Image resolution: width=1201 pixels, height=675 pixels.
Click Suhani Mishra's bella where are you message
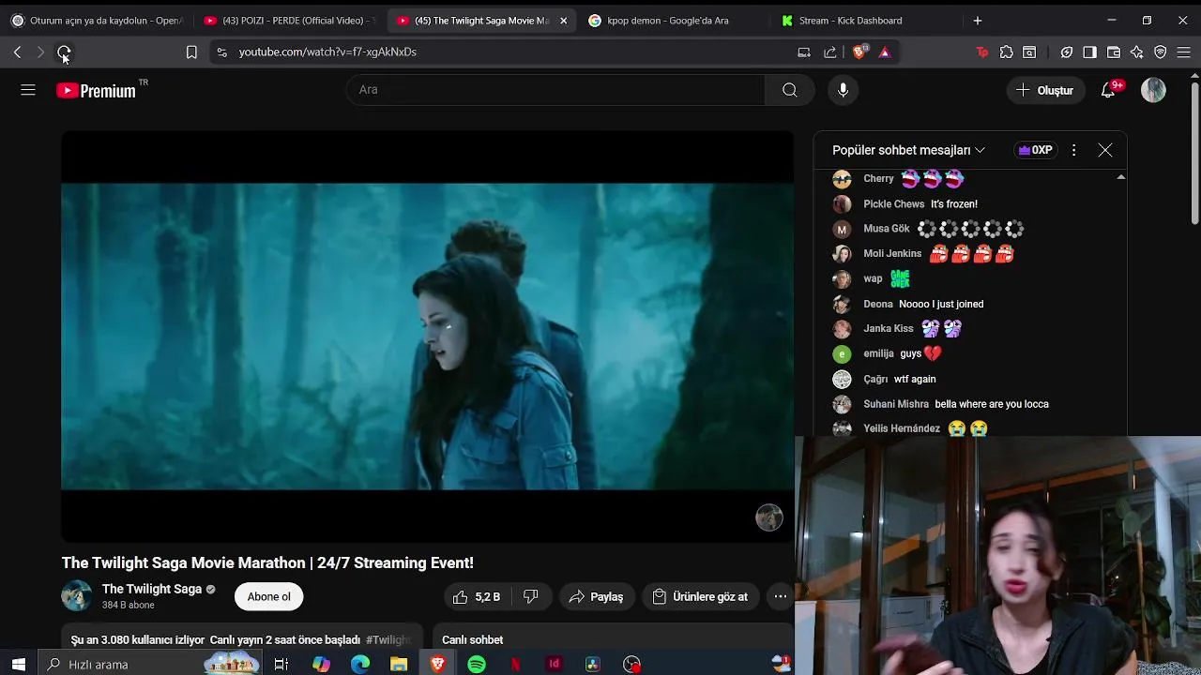992,404
